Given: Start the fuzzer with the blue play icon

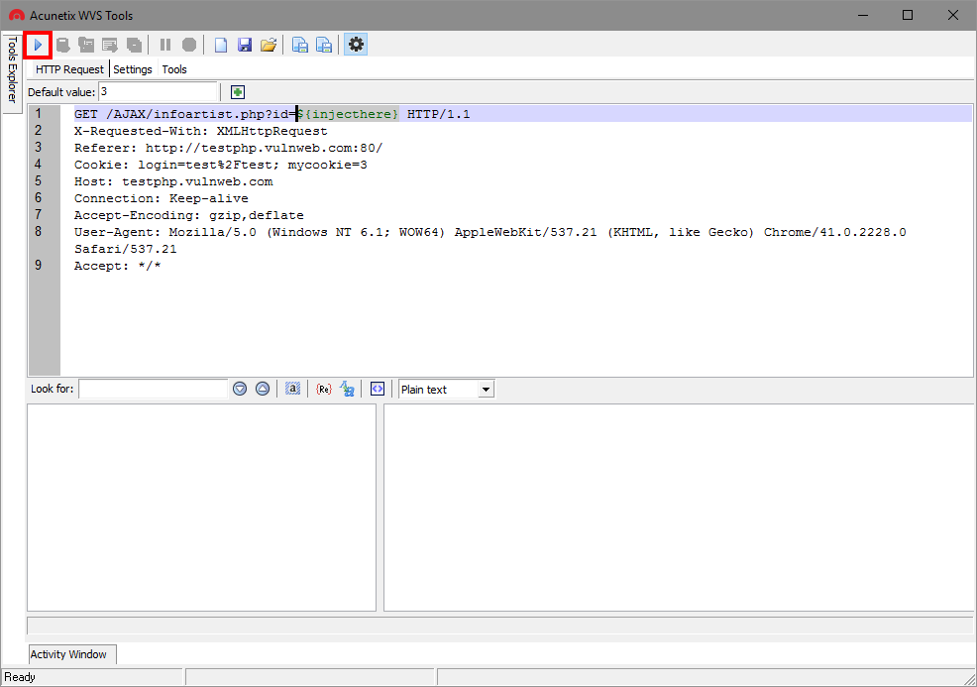Looking at the screenshot, I should (x=38, y=45).
